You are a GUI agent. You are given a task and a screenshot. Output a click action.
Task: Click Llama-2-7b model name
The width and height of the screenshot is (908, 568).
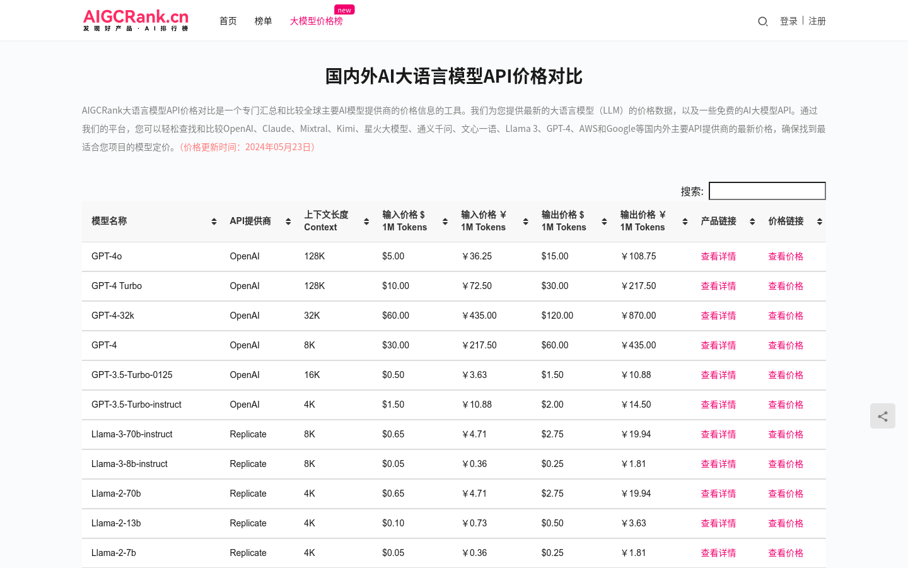pyautogui.click(x=113, y=553)
